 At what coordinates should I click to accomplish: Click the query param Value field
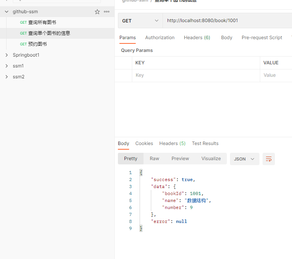pyautogui.click(x=276, y=75)
